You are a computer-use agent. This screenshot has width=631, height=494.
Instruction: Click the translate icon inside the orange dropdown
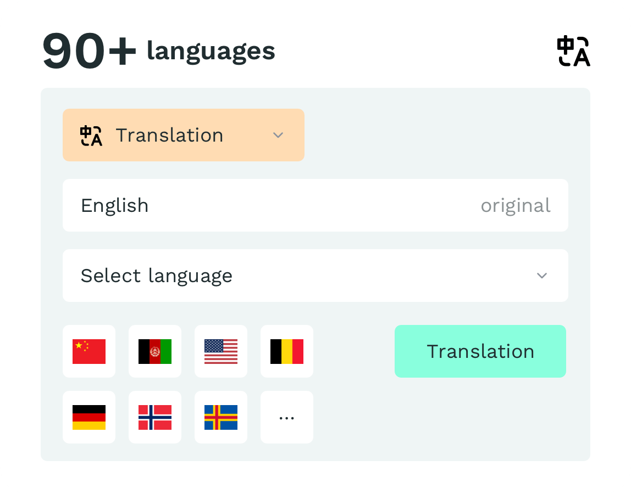(x=91, y=136)
